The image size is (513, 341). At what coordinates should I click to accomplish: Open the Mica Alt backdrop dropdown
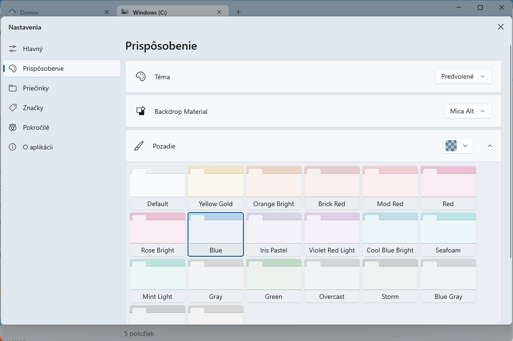(468, 111)
